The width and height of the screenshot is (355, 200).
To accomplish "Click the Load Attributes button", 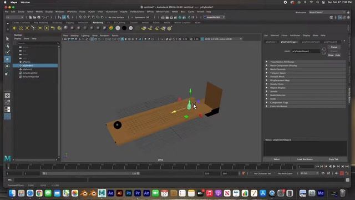I will pyautogui.click(x=305, y=159).
